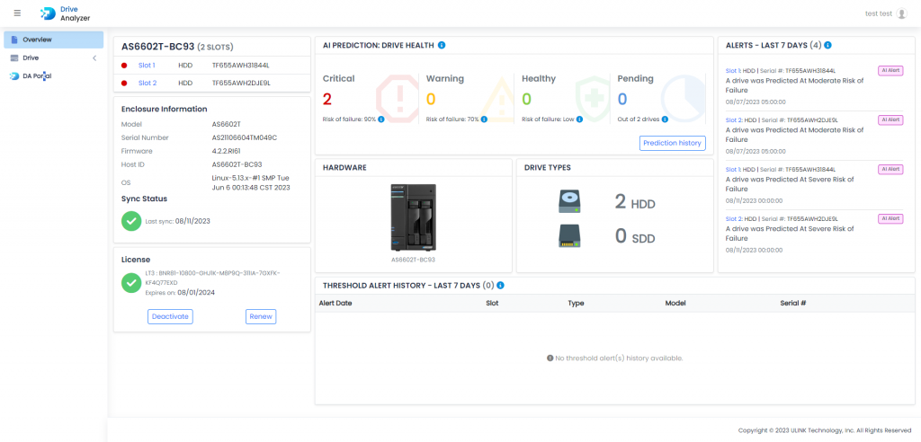Open Slot 1 link in severe risk alert
This screenshot has width=921, height=442.
coord(732,169)
